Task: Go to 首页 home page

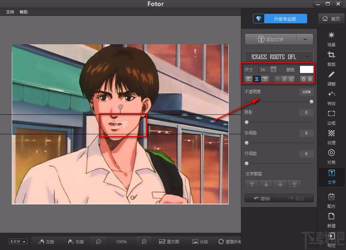Action: (331, 19)
